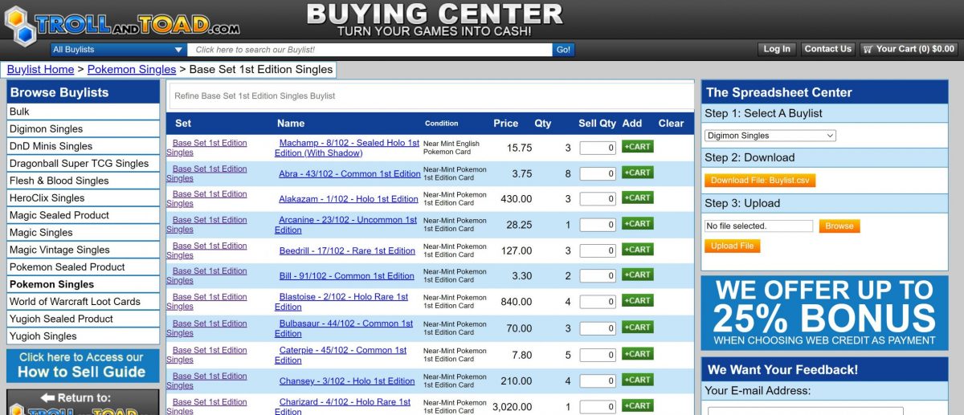Open Caterpie 45/102 Common card link

click(x=341, y=355)
